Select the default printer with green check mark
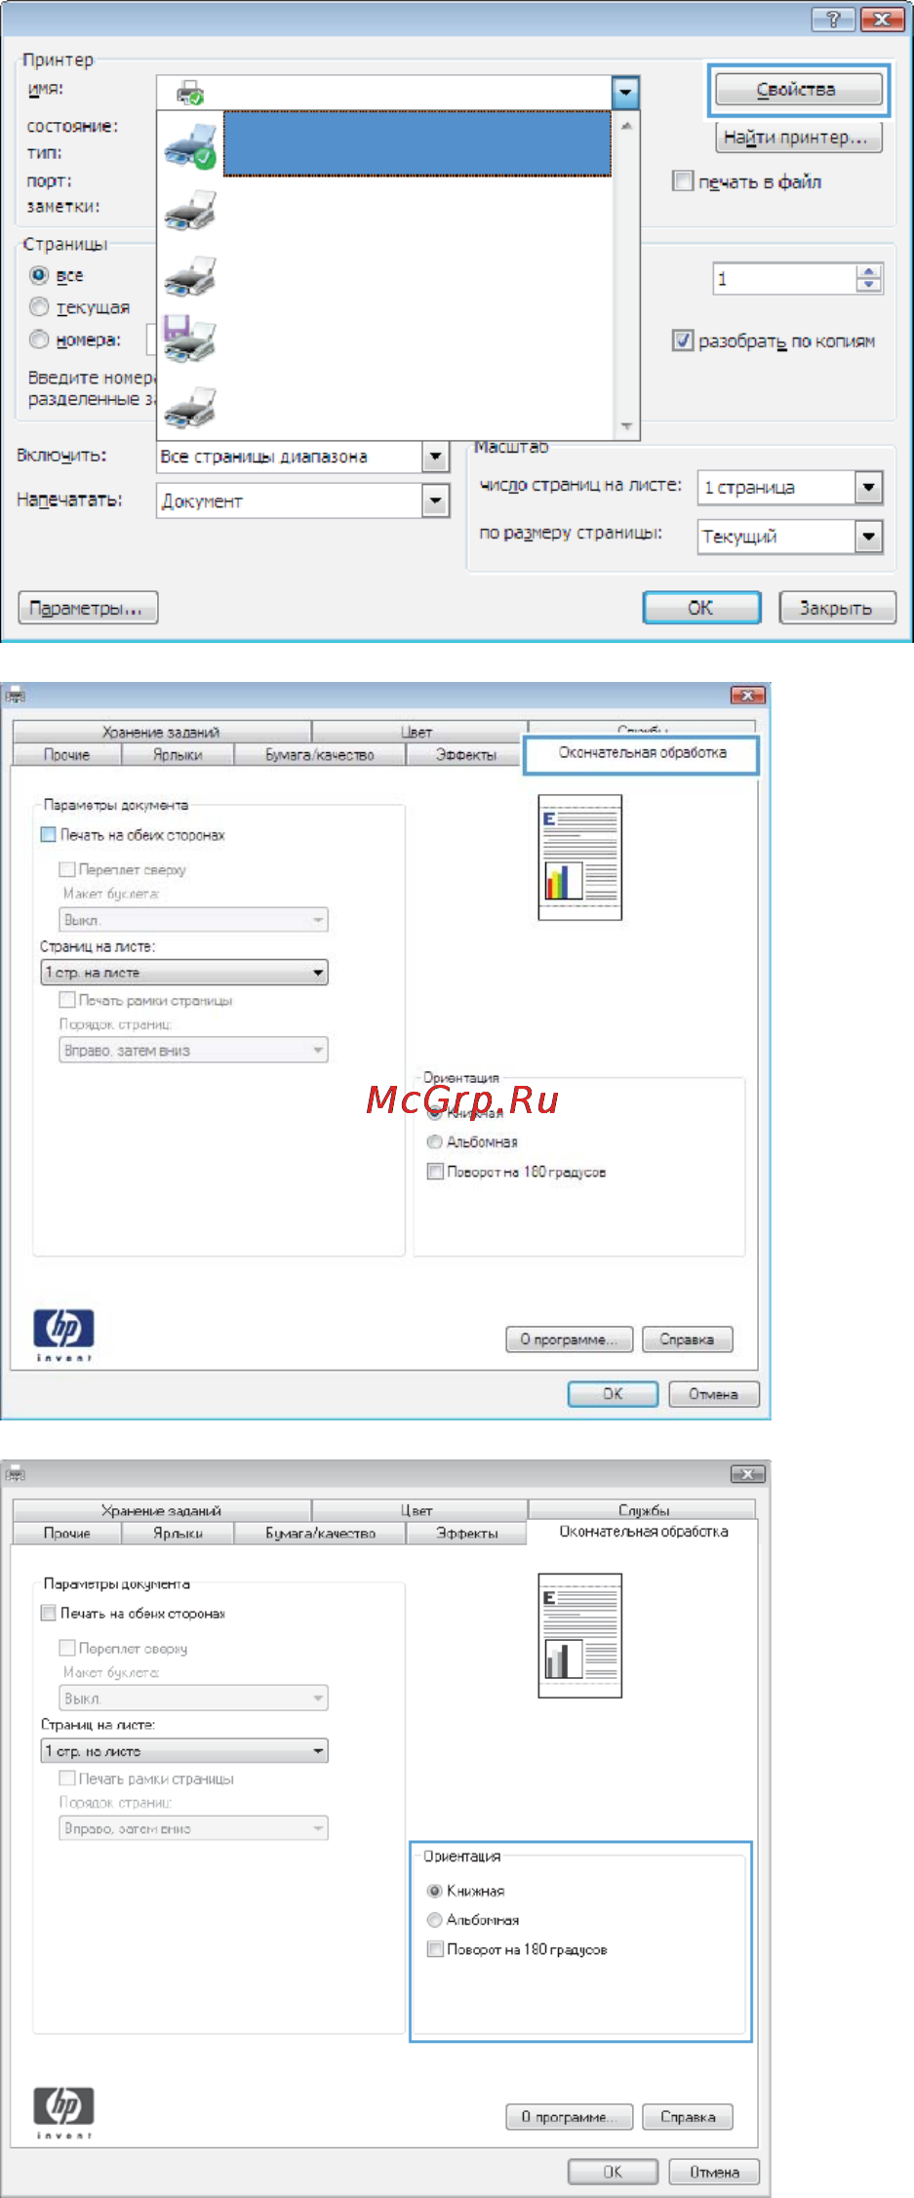The image size is (914, 2198). 189,146
